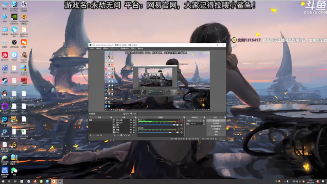Open the WeGame desktop icon
The width and height of the screenshot is (327, 184).
click(x=14, y=145)
